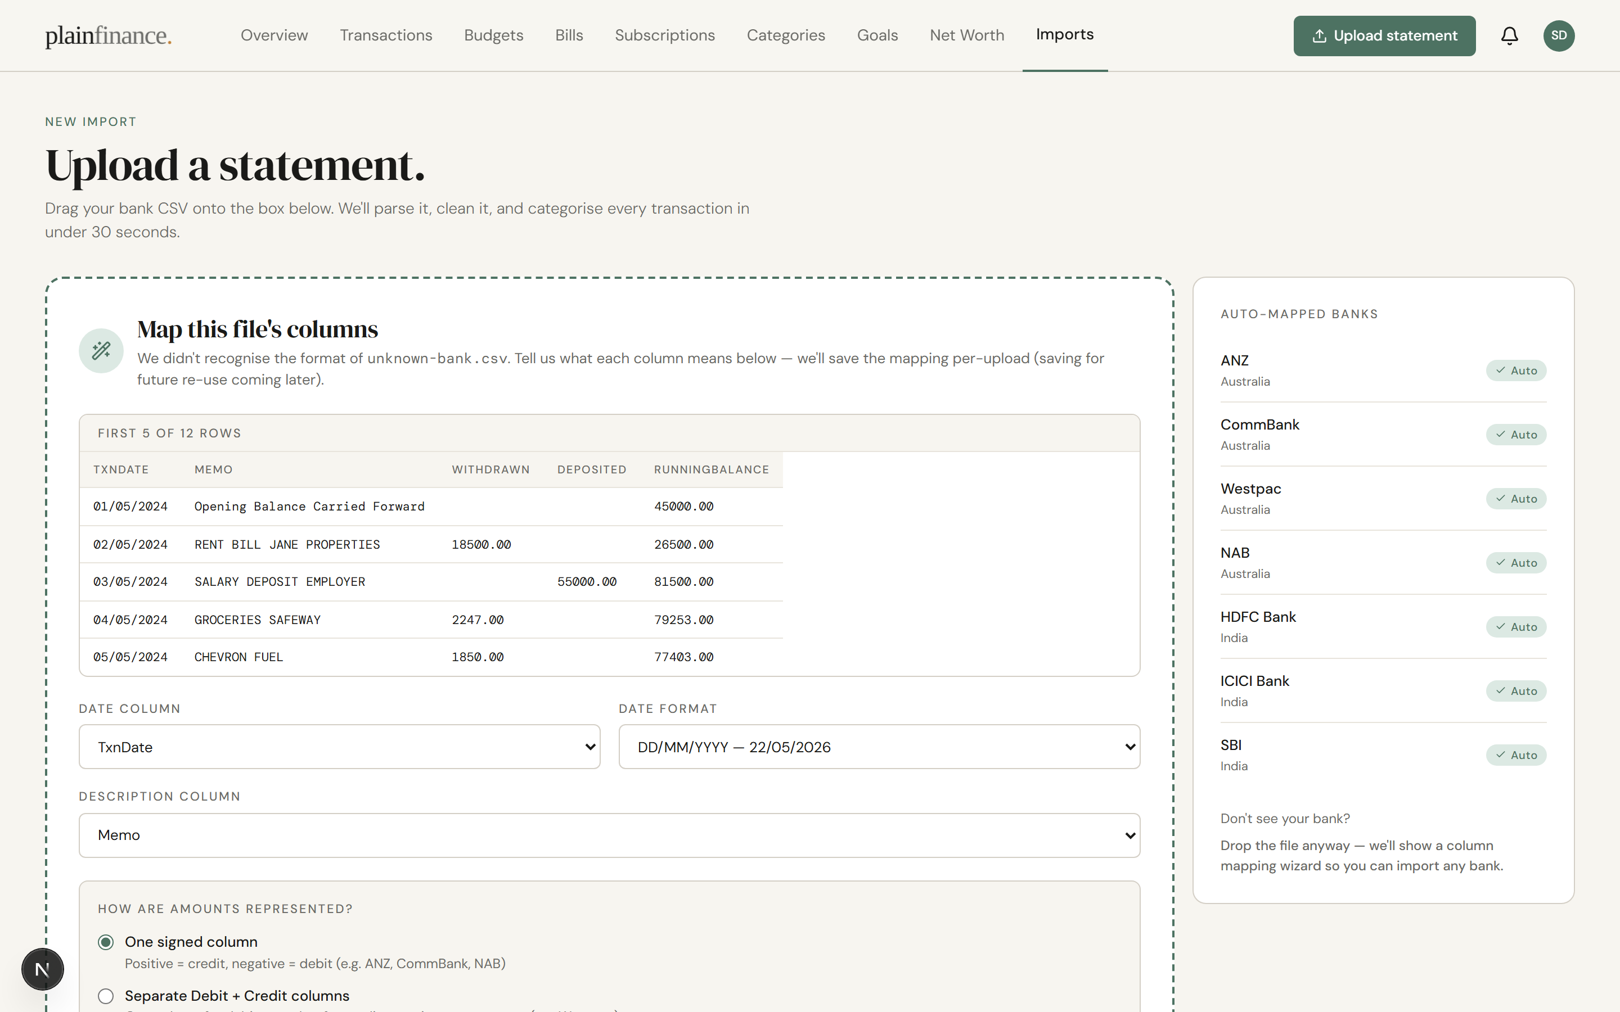Click the RUNNINGBALANCE column header
The width and height of the screenshot is (1620, 1012).
pyautogui.click(x=712, y=470)
